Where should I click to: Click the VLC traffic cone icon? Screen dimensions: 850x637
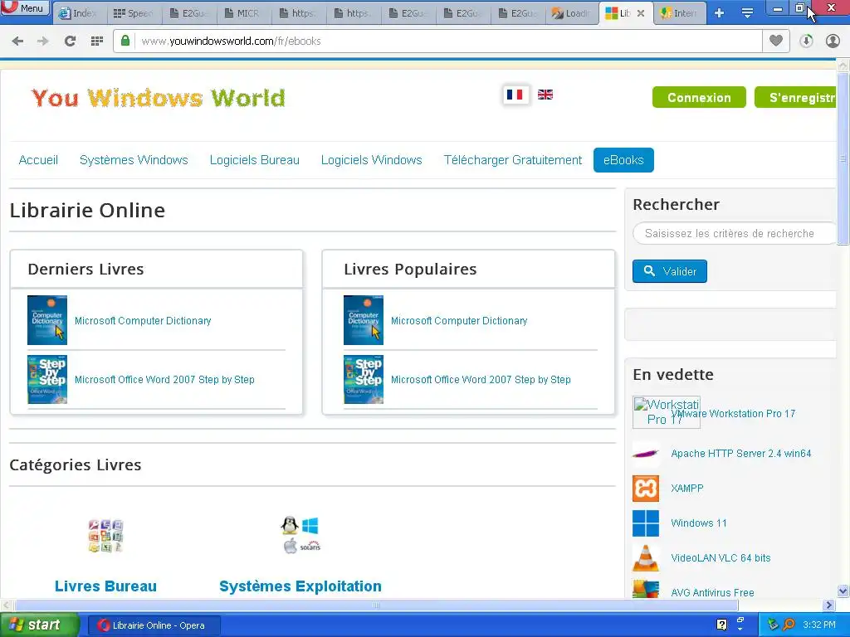pos(646,558)
